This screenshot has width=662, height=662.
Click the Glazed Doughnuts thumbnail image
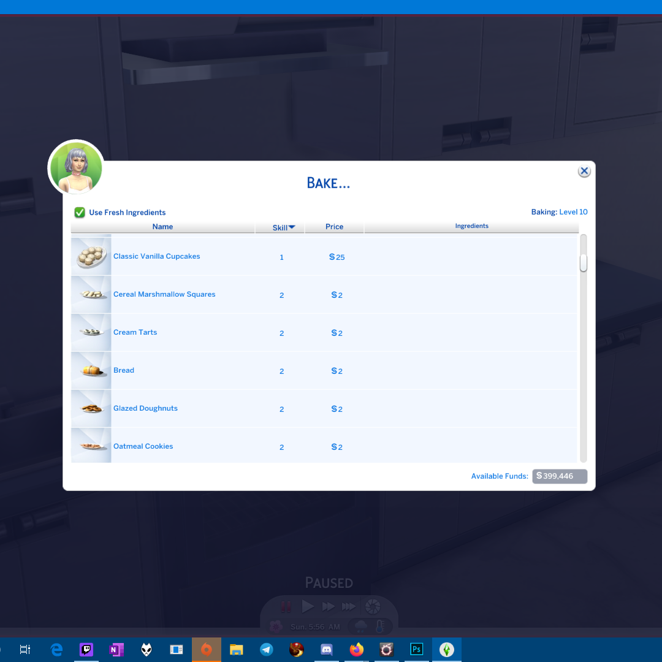(91, 409)
